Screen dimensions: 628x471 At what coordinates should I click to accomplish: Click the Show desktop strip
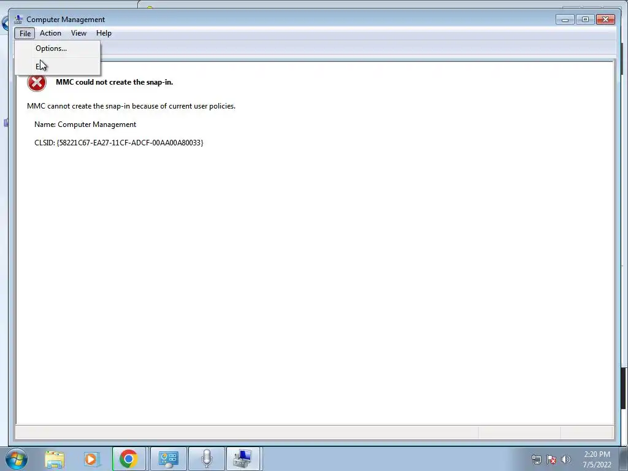tap(623, 459)
